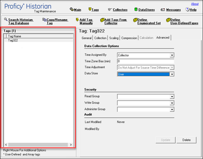Click the horizontal scrollbar thumb in tags list

coord(38,145)
